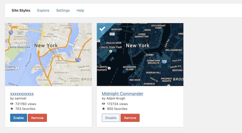Image resolution: width=242 pixels, height=133 pixels.
Task: Select the text 'by samisel'
Action: pyautogui.click(x=18, y=98)
